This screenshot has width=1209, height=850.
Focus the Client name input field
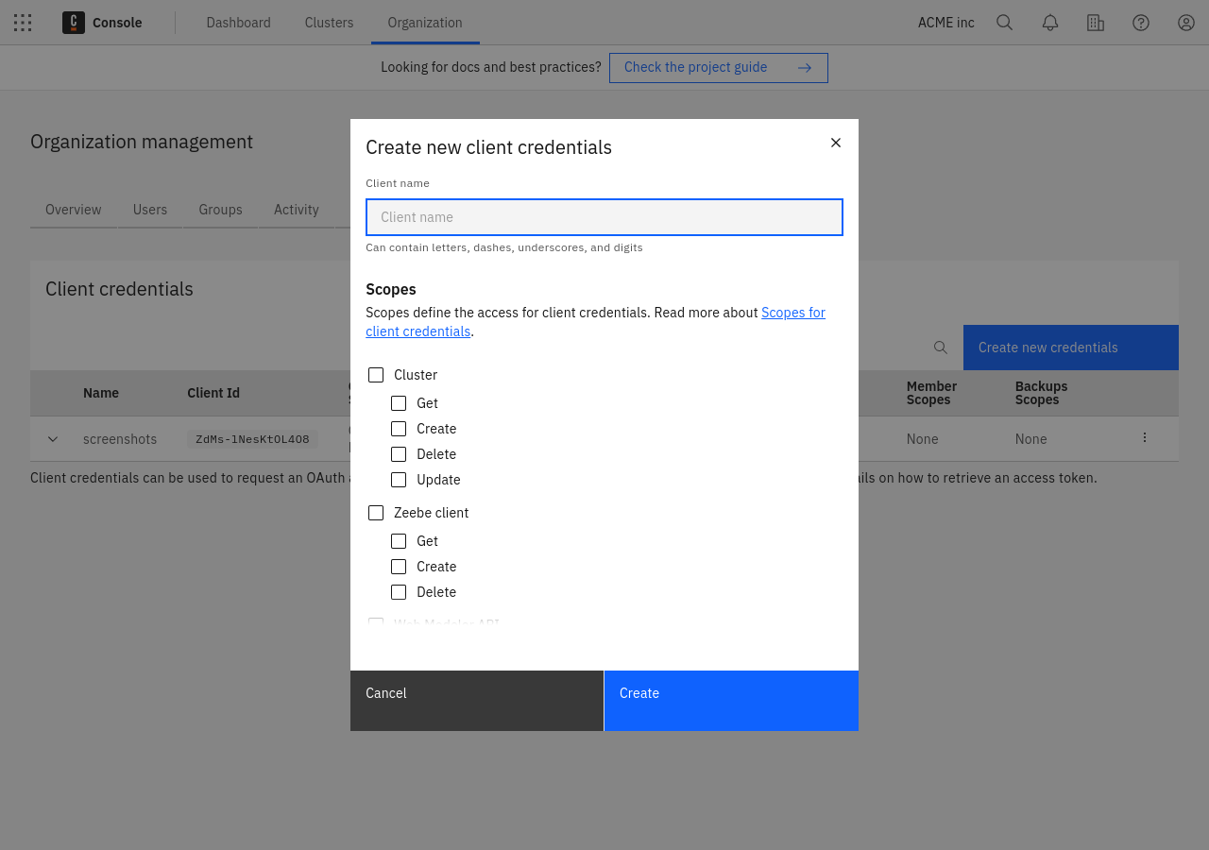click(x=604, y=217)
